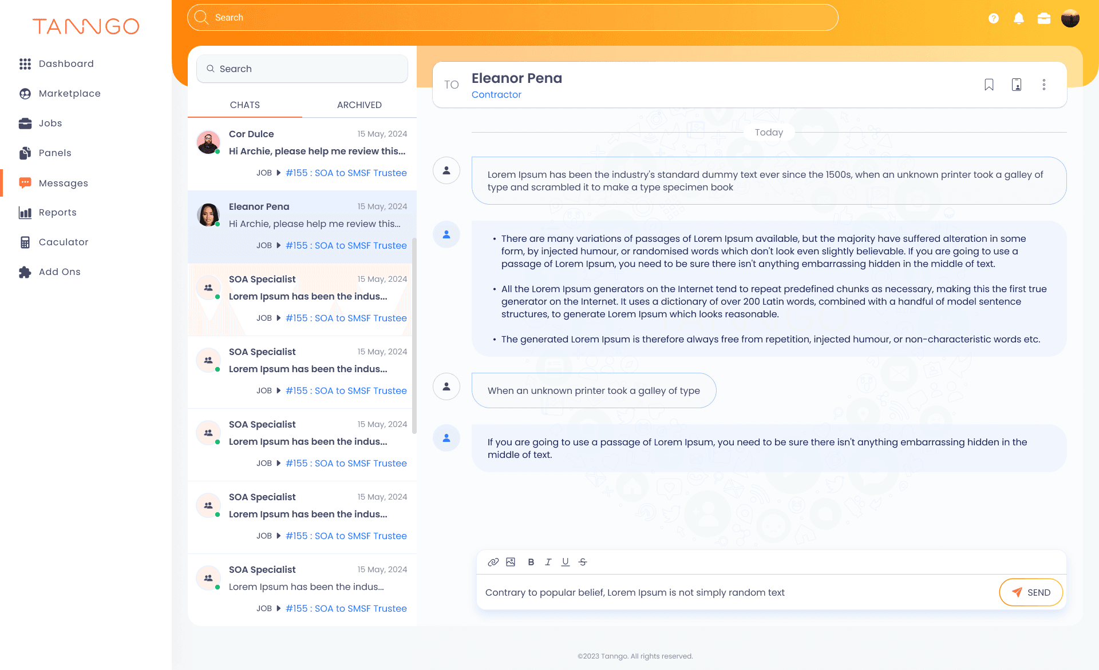Open the user profile avatar menu
Image resolution: width=1099 pixels, height=670 pixels.
pyautogui.click(x=1070, y=18)
